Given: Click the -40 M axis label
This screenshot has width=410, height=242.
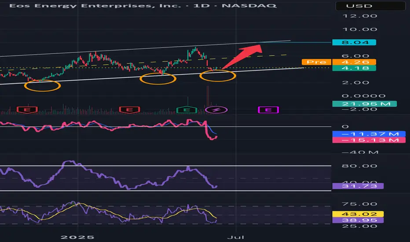Looking at the screenshot, I should (x=360, y=152).
